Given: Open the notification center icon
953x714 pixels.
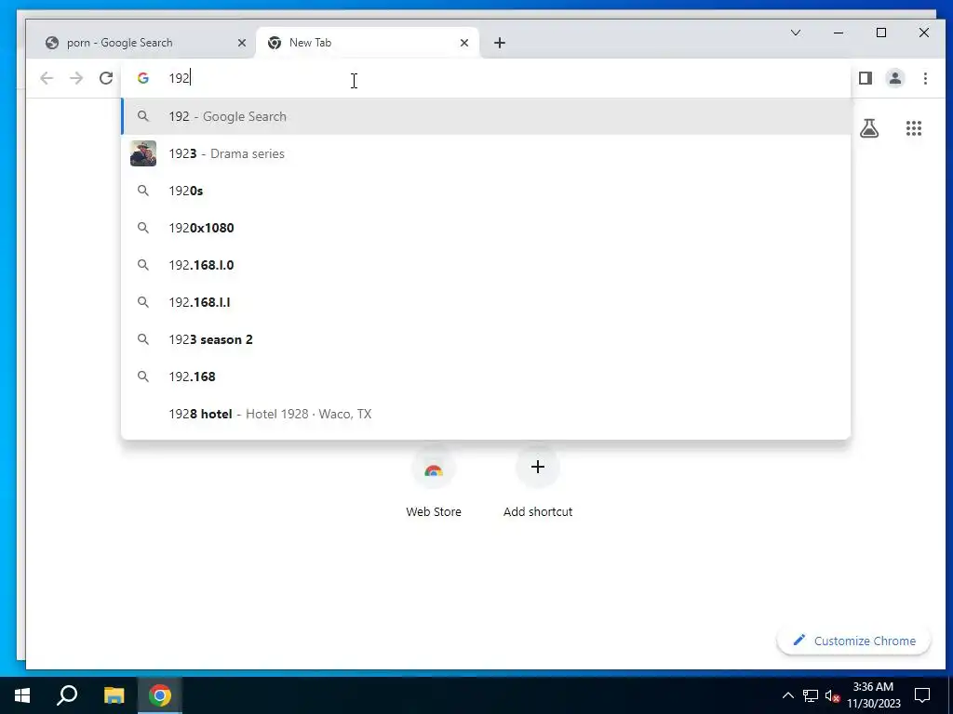Looking at the screenshot, I should click(922, 695).
